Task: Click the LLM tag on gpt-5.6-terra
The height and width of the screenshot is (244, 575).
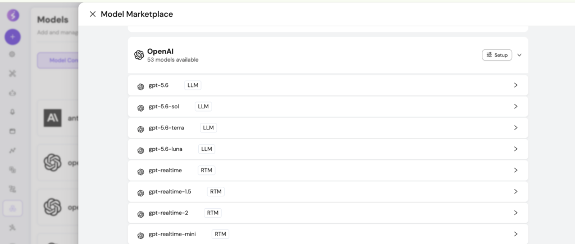Action: [x=208, y=128]
